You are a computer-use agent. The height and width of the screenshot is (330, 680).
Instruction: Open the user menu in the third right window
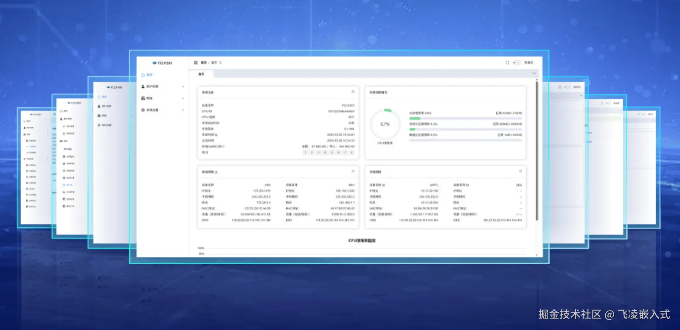[617, 103]
